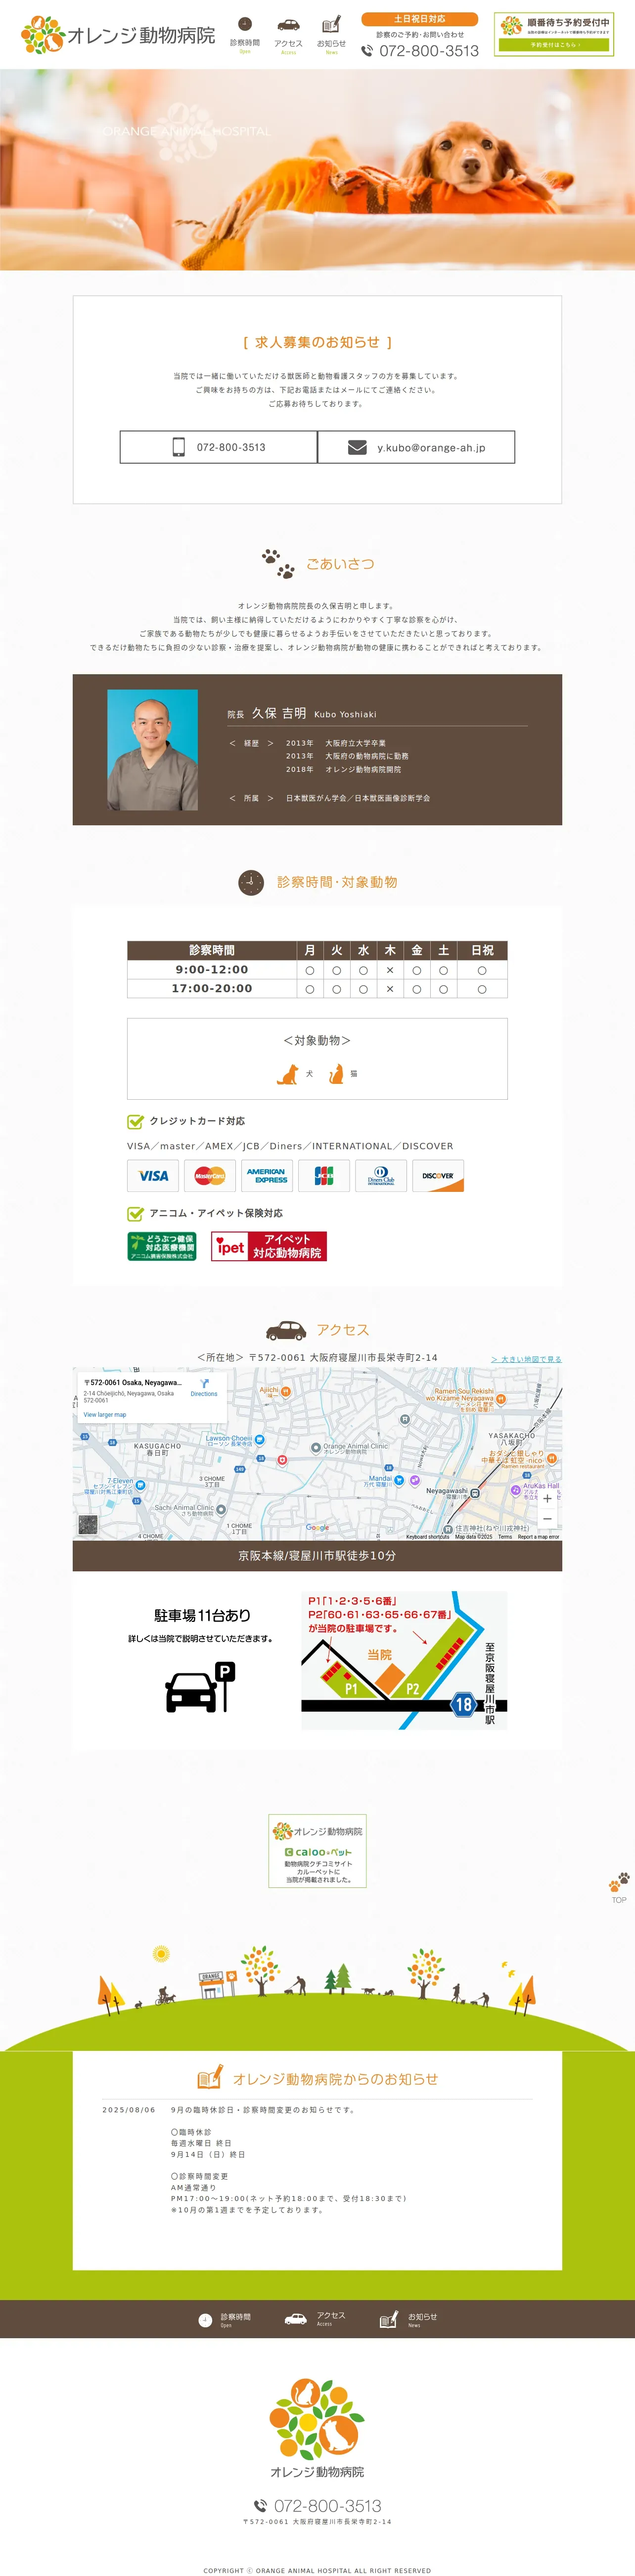This screenshot has height=2576, width=635.
Task: Open map Keyboard shortcuts
Action: coord(427,1536)
